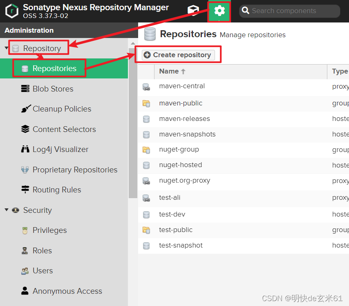Open Users under Security

click(43, 270)
